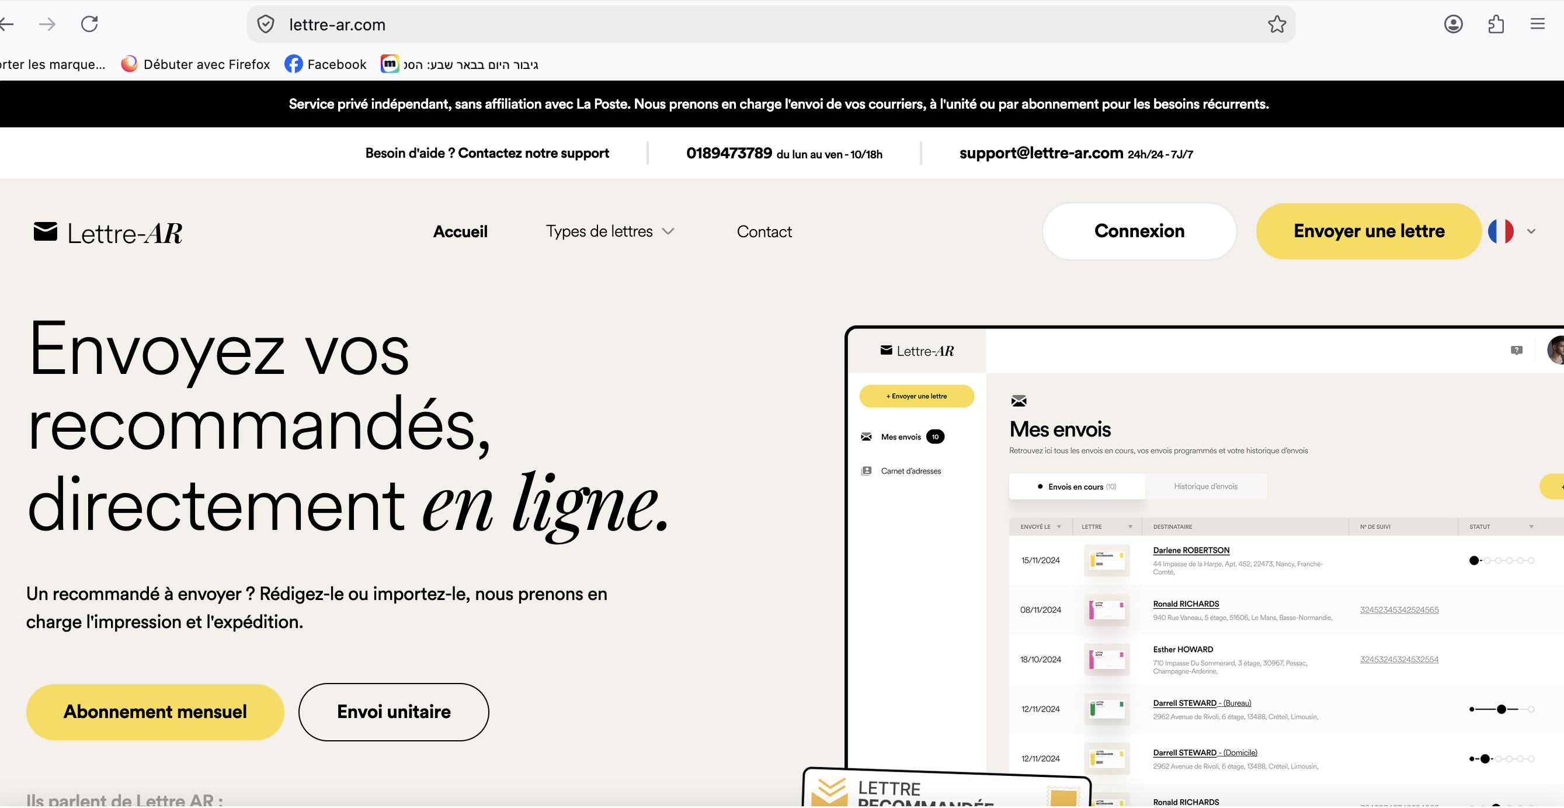The image size is (1564, 808).
Task: Sort by the ENVOYÉ LE column arrow
Action: [1059, 528]
